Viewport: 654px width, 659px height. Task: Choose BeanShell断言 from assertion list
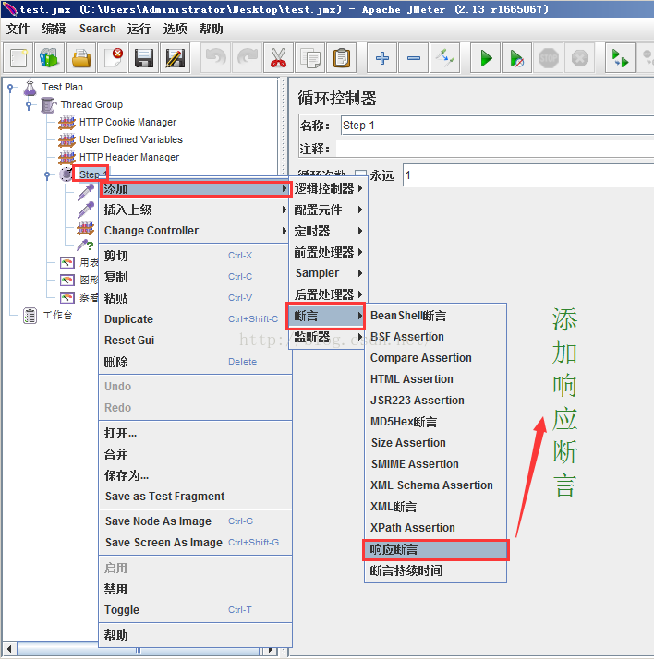tap(436, 316)
